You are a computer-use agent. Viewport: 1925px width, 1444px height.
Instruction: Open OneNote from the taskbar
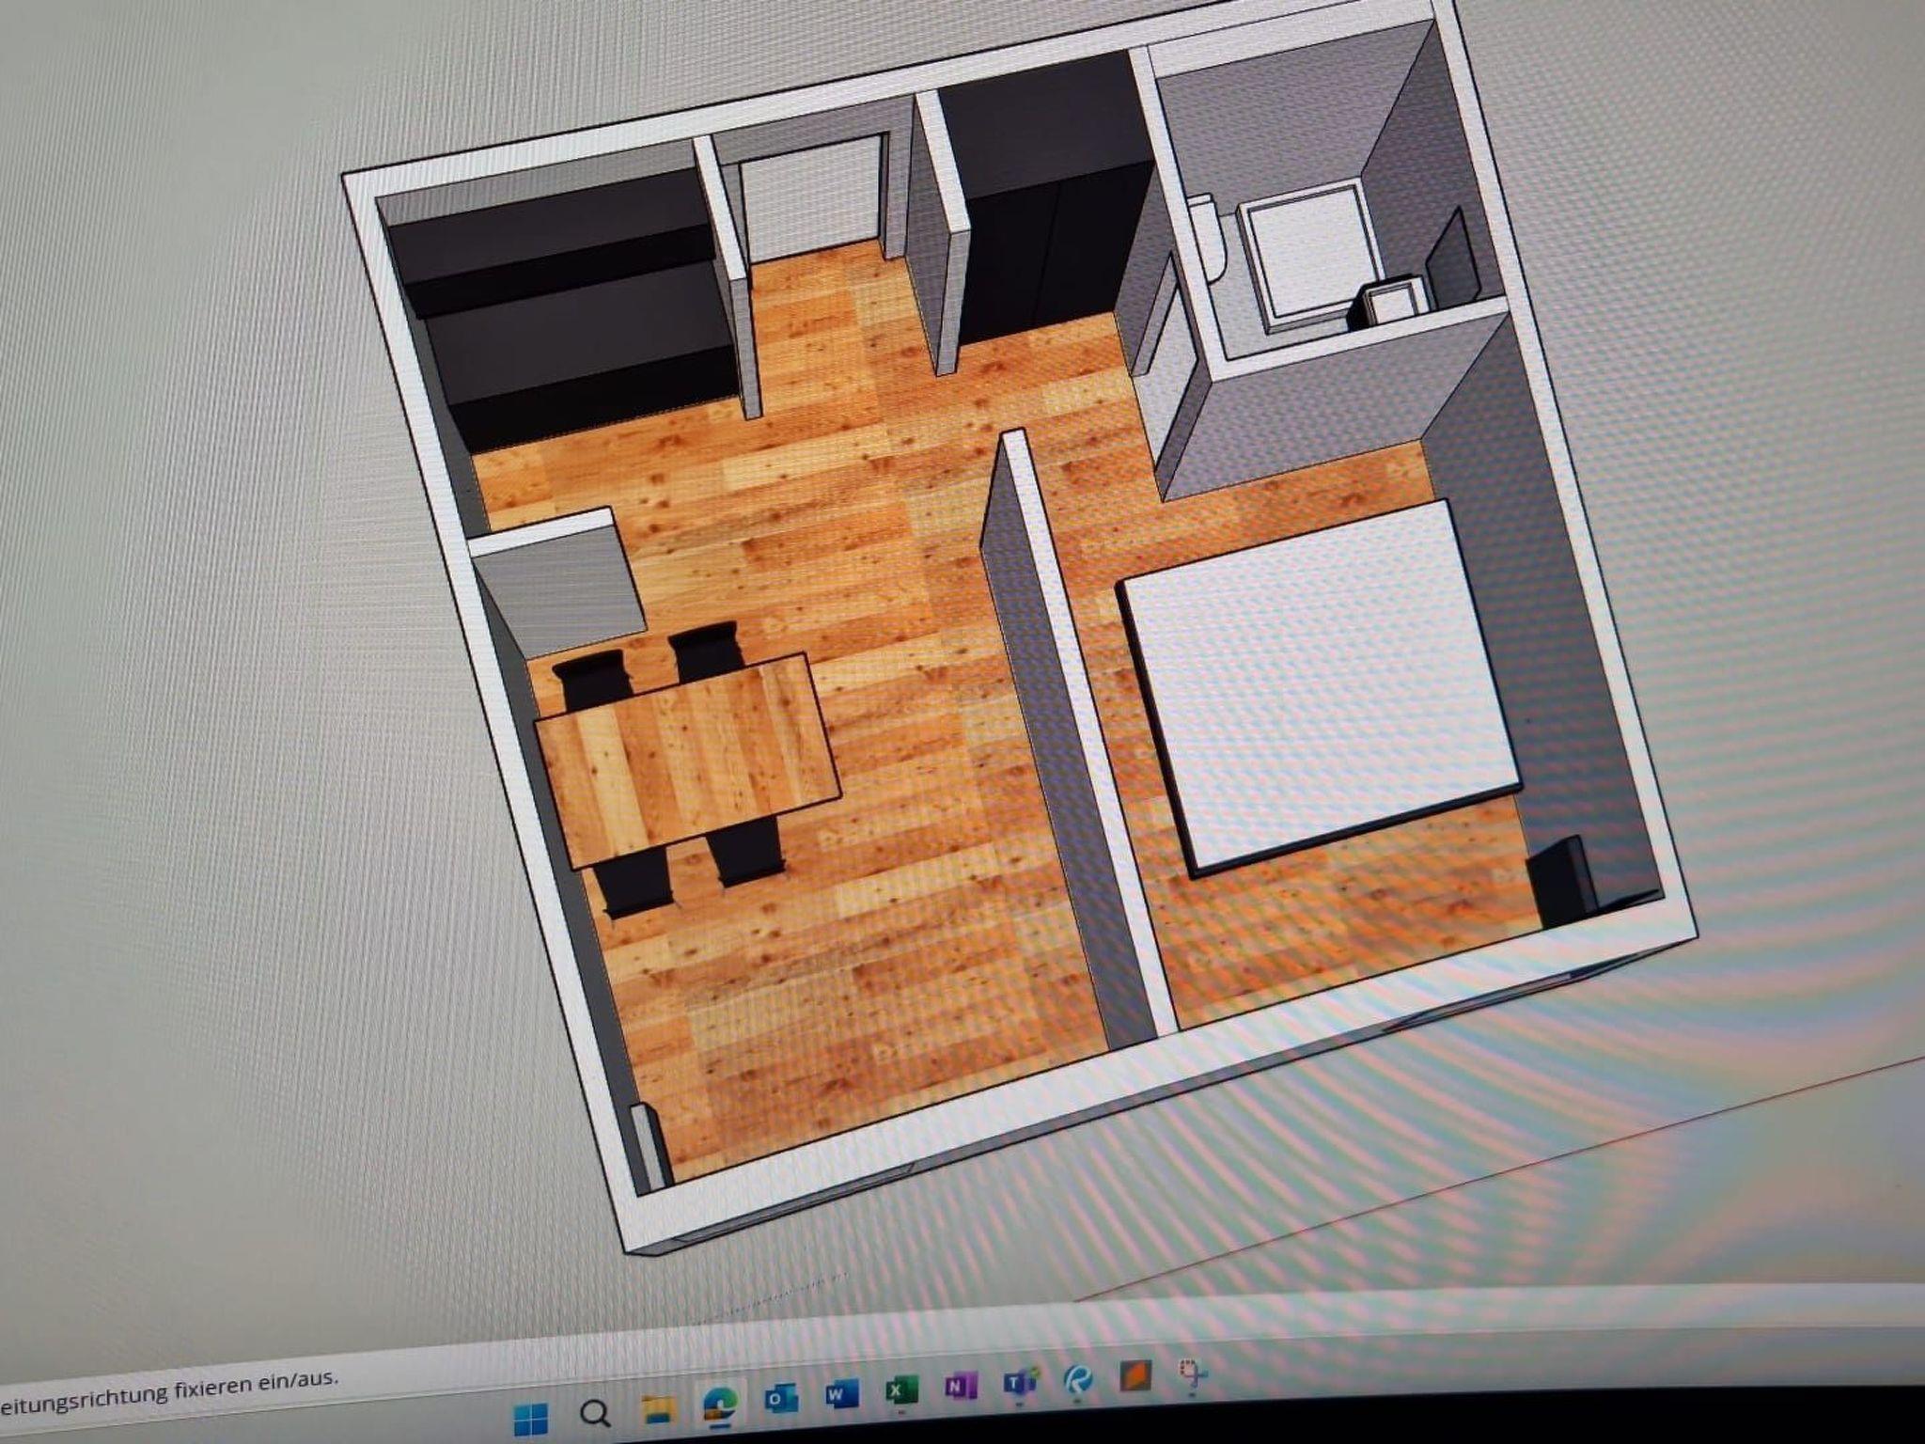click(960, 1387)
